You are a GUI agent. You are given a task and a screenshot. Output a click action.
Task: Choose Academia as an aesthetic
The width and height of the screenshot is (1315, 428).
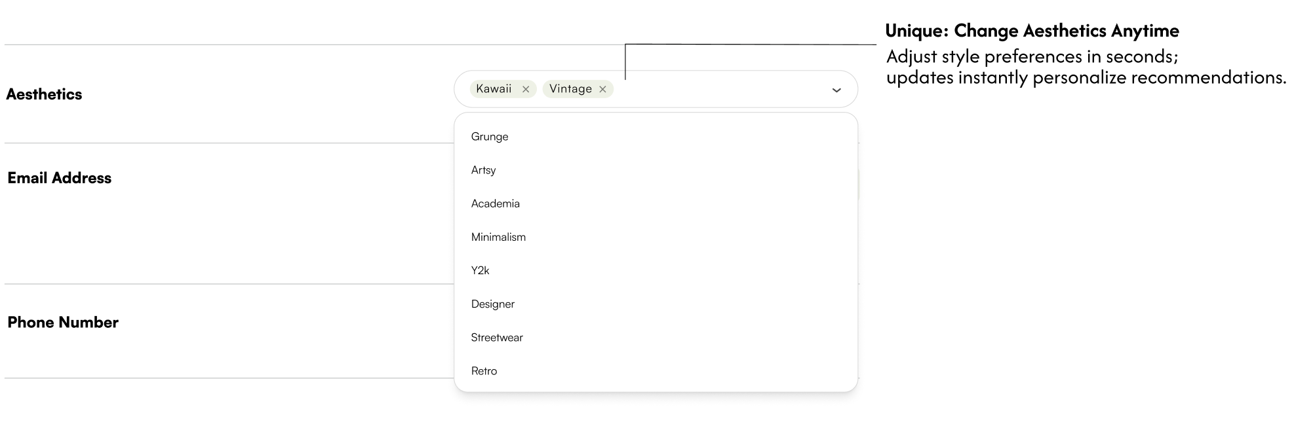coord(495,204)
